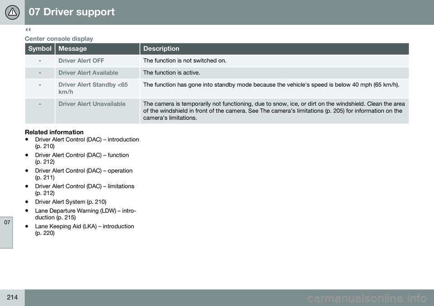
Task: Click the 07 Driver support heading
Action: tap(71, 12)
